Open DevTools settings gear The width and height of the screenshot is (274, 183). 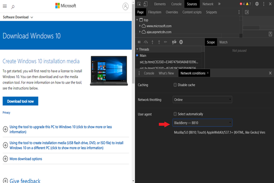pos(257,4)
